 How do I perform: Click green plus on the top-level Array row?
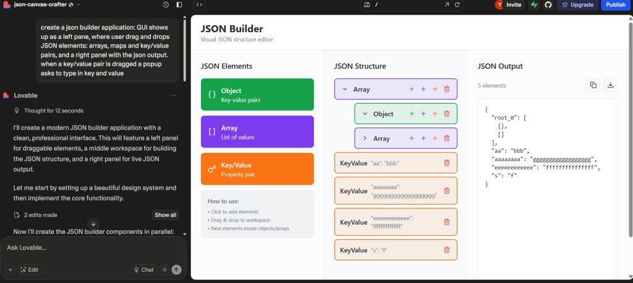pyautogui.click(x=411, y=89)
